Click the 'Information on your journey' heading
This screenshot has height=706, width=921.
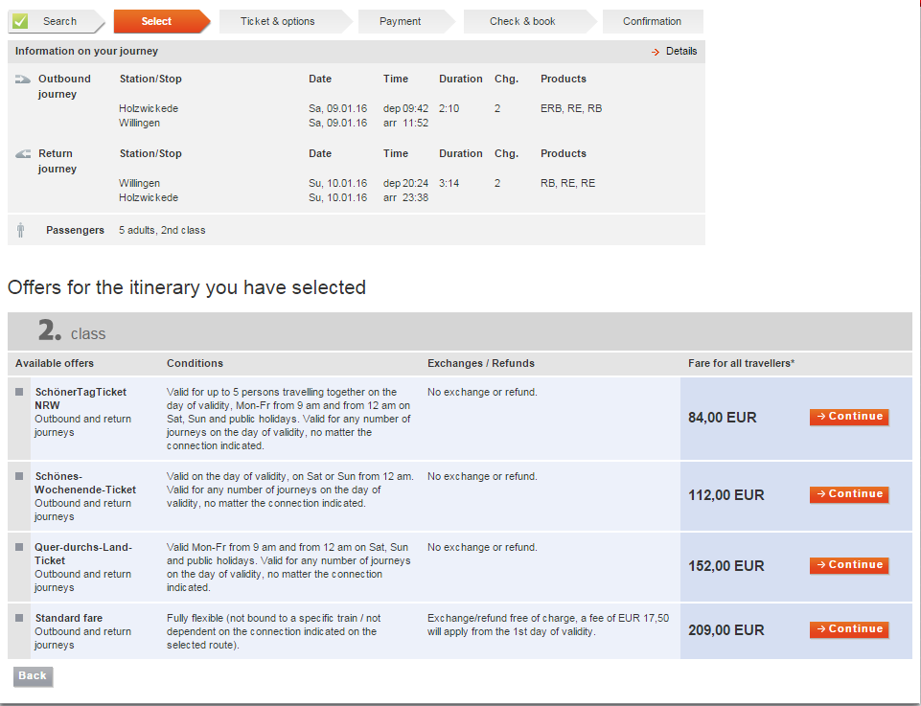coord(86,51)
